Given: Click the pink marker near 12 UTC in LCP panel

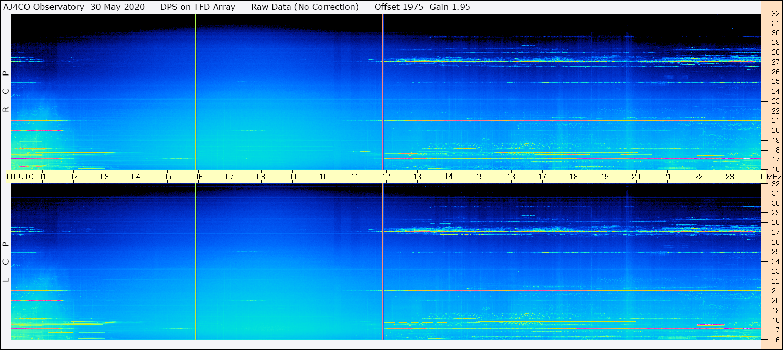Looking at the screenshot, I should (383, 261).
